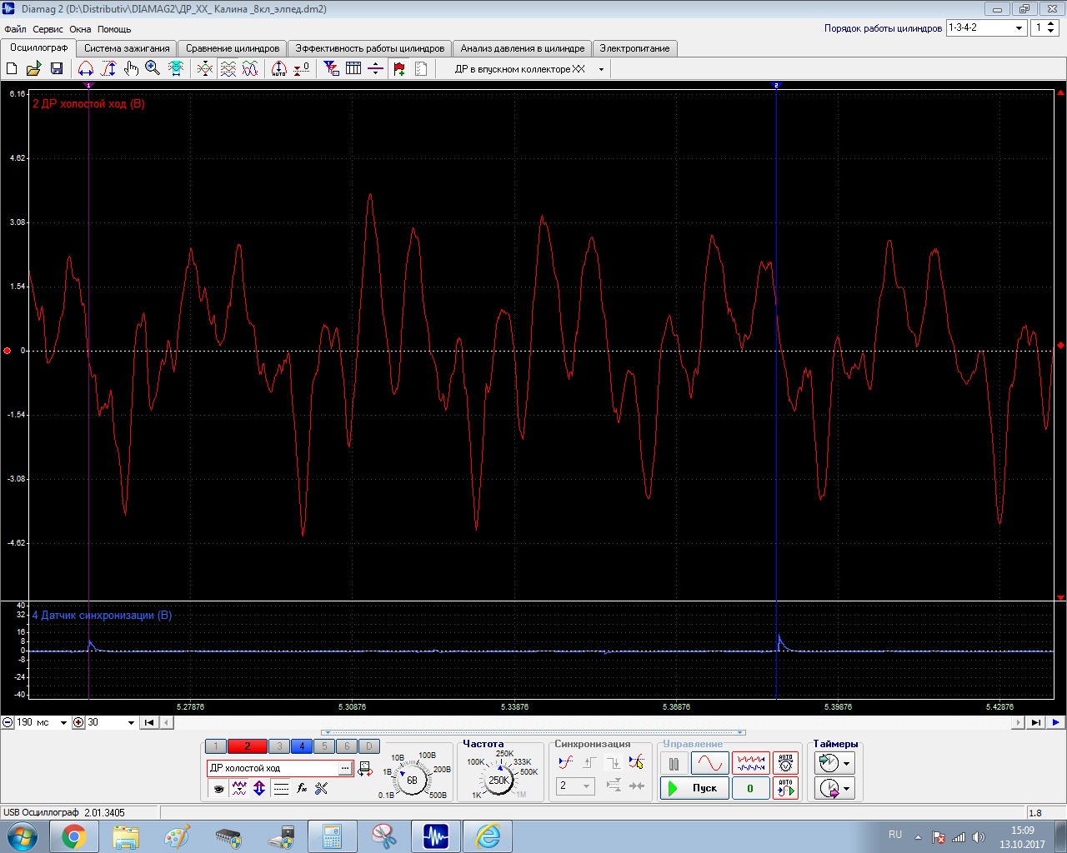Adjust the voltage range 6В knob

(412, 781)
